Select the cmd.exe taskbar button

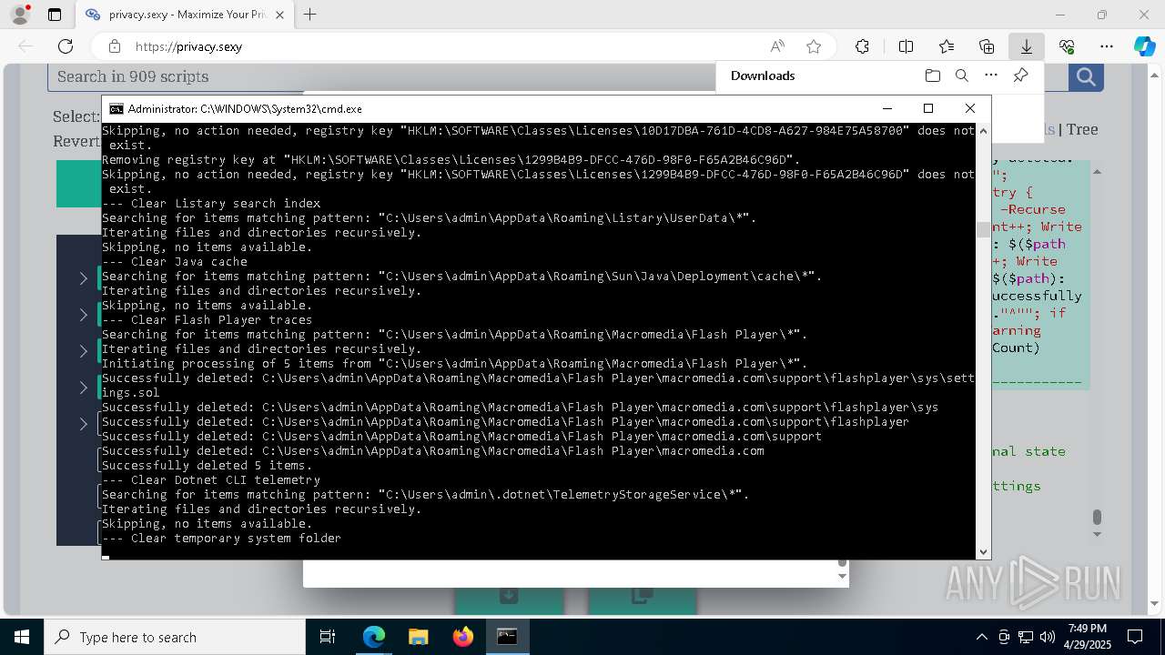(x=507, y=637)
